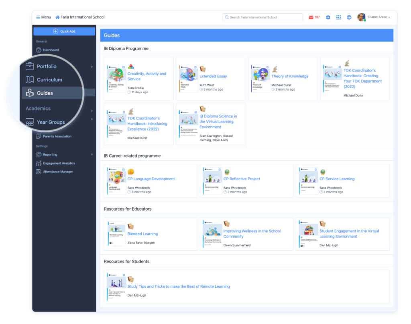Screen dimensions: 411x324
Task: Click the Search Faria International School field
Action: 262,17
